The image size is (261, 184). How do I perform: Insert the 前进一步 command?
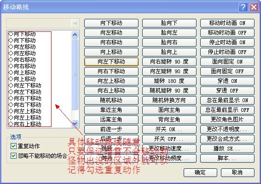point(111,129)
